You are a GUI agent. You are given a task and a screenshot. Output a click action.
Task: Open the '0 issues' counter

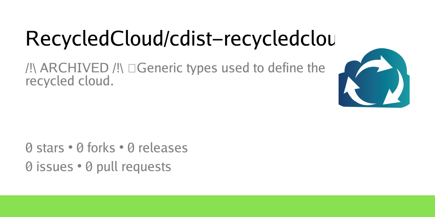(49, 167)
